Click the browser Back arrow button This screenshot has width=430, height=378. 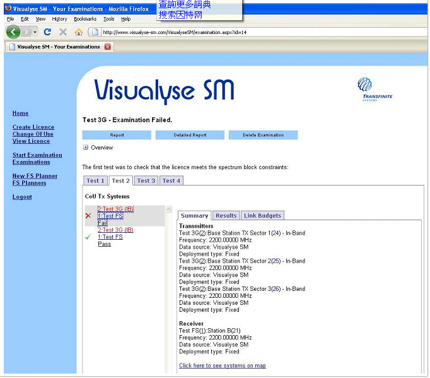14,32
